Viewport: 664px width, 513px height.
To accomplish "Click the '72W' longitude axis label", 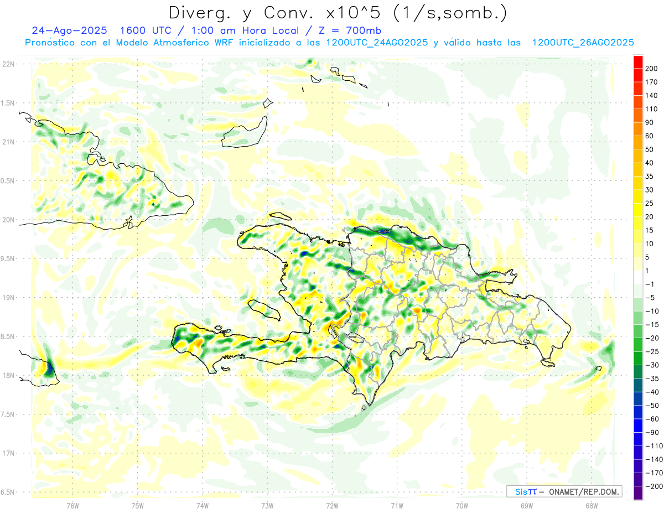I will click(x=332, y=505).
